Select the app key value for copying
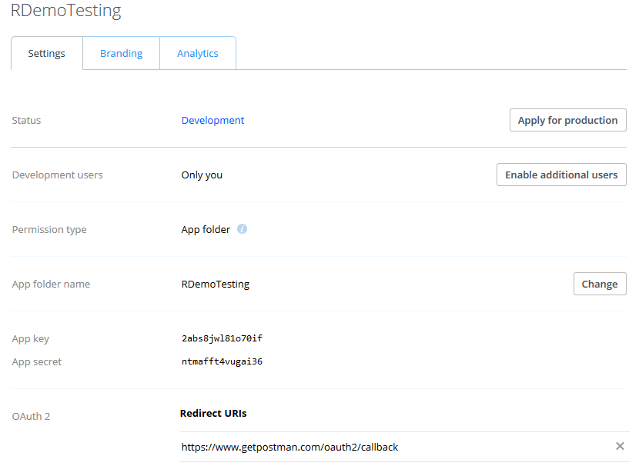Screen dimensions: 639x466 [x=221, y=338]
